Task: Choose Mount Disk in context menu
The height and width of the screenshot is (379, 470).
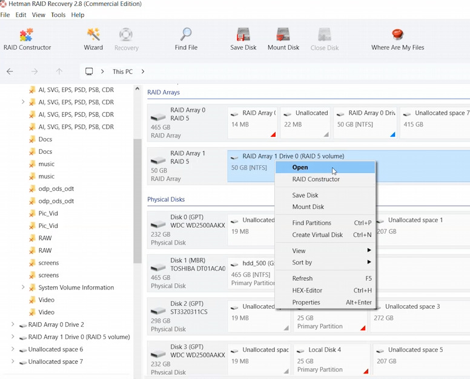Action: click(325, 206)
